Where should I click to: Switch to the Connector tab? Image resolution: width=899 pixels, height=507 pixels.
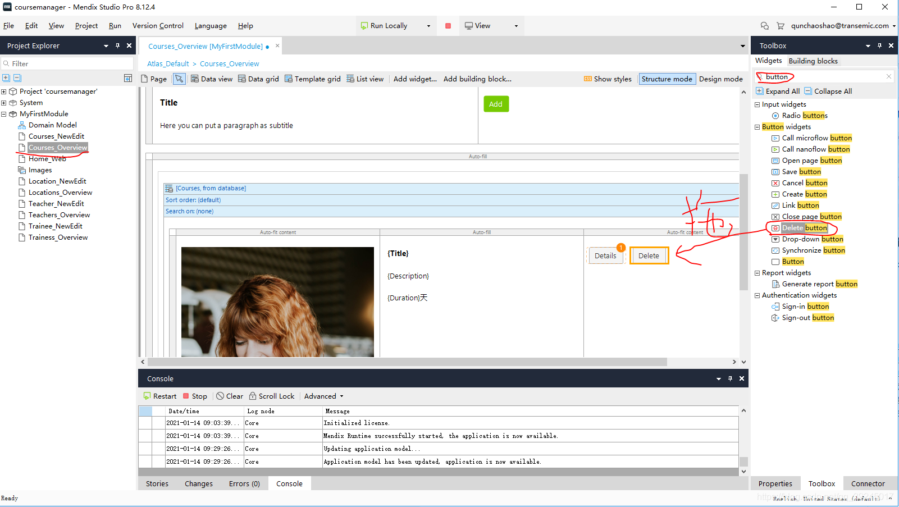[868, 483]
